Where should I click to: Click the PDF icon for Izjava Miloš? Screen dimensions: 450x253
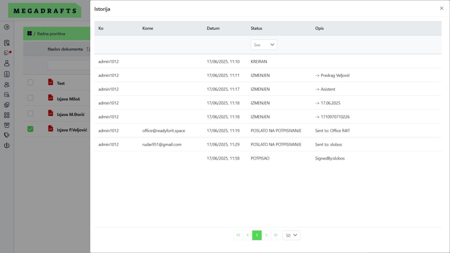[x=50, y=98]
